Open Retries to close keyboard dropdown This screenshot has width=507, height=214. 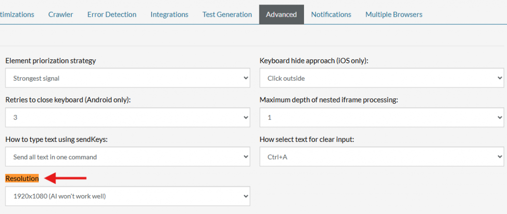[127, 118]
